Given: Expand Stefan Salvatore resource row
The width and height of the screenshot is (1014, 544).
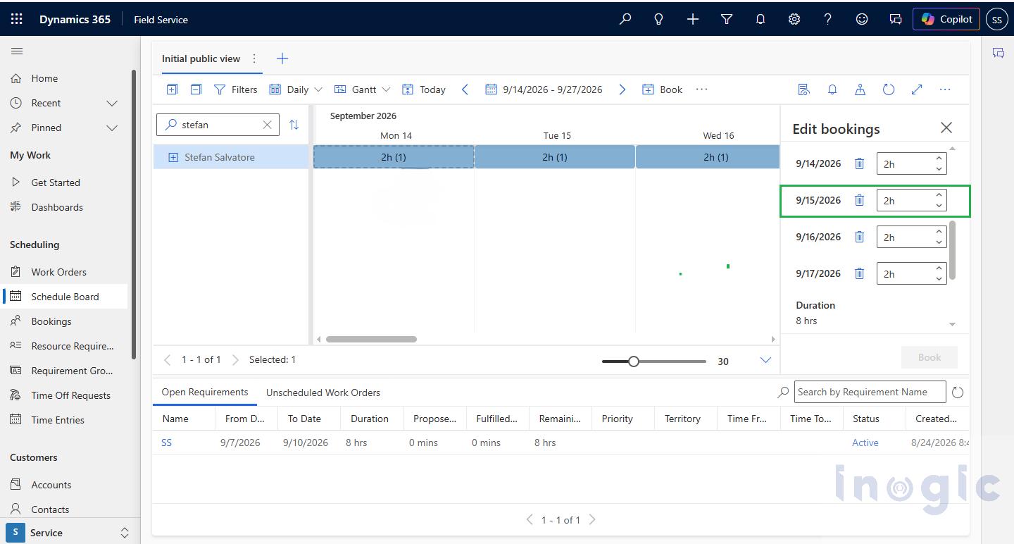Looking at the screenshot, I should 173,157.
